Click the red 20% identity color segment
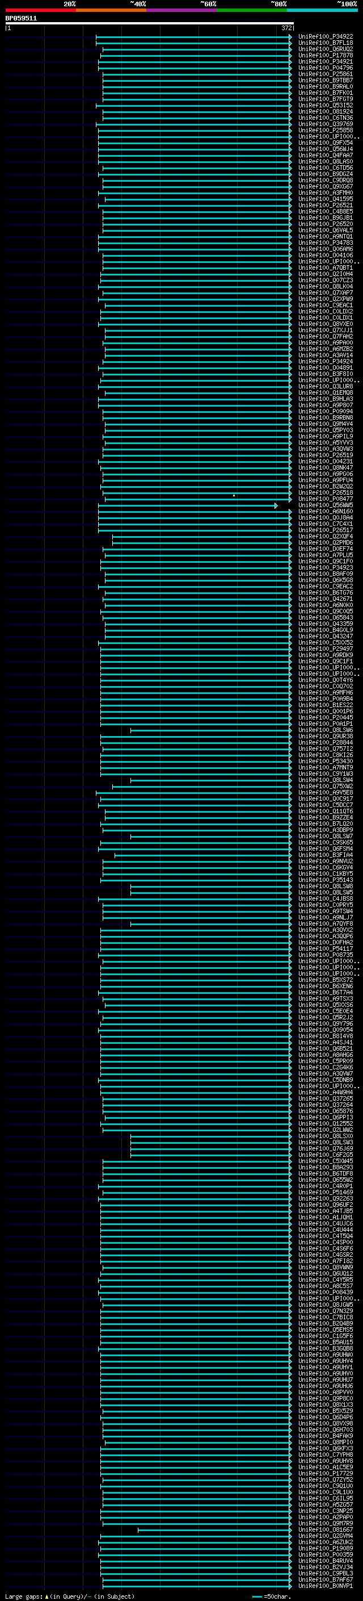The image size is (363, 1601). (41, 10)
